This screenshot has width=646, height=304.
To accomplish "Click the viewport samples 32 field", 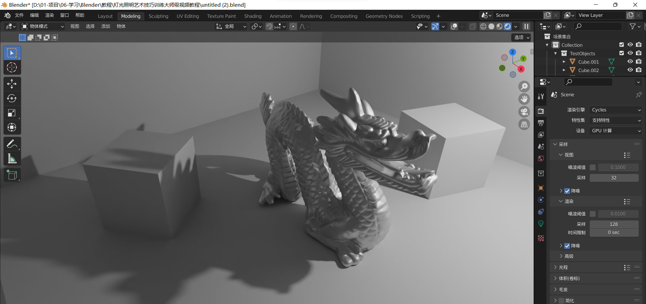I will (614, 178).
